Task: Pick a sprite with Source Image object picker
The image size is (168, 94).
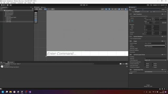Action: [166, 43]
